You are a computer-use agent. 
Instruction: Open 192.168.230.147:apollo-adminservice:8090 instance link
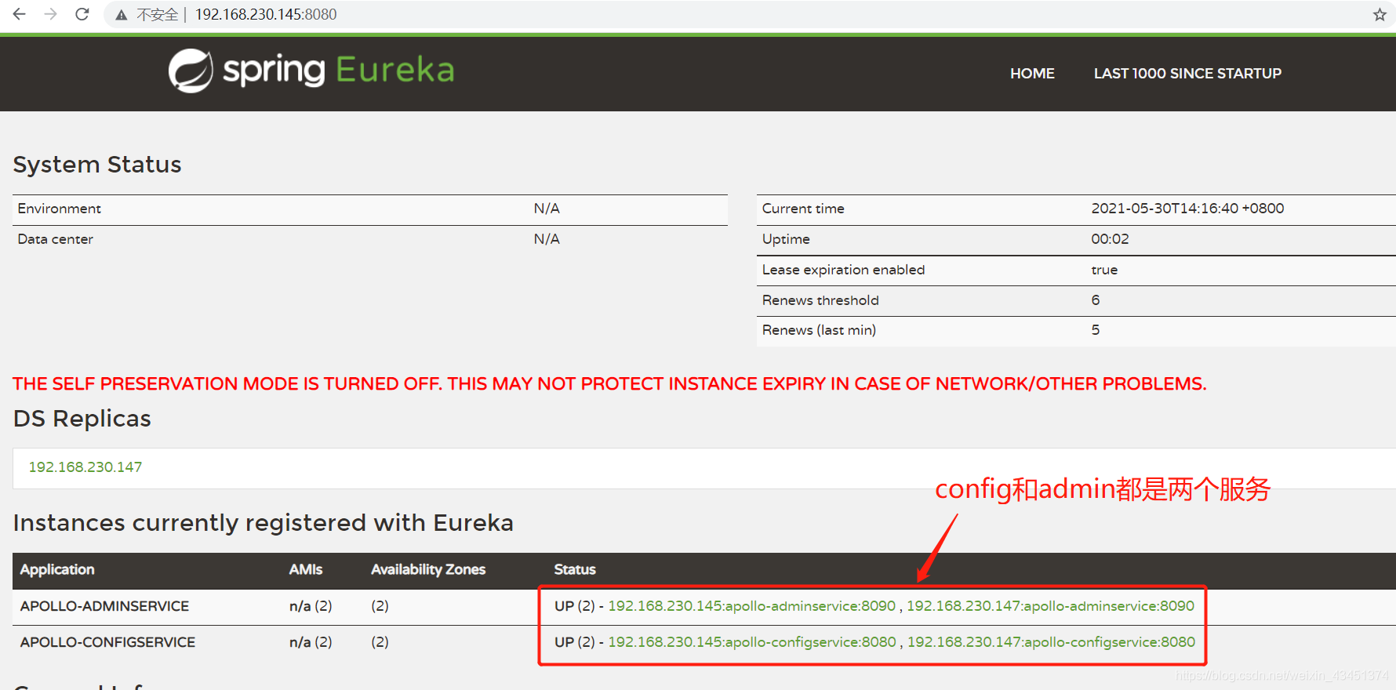(x=1051, y=606)
